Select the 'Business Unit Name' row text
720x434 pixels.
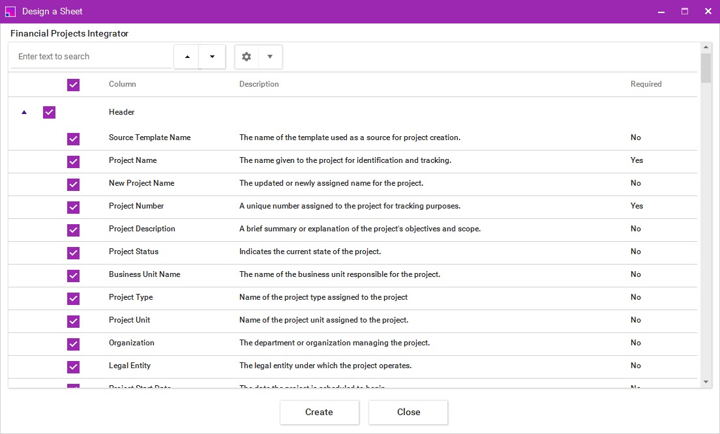145,274
